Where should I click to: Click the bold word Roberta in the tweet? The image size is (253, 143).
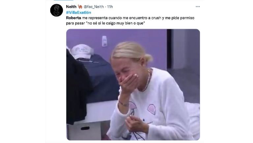point(73,18)
